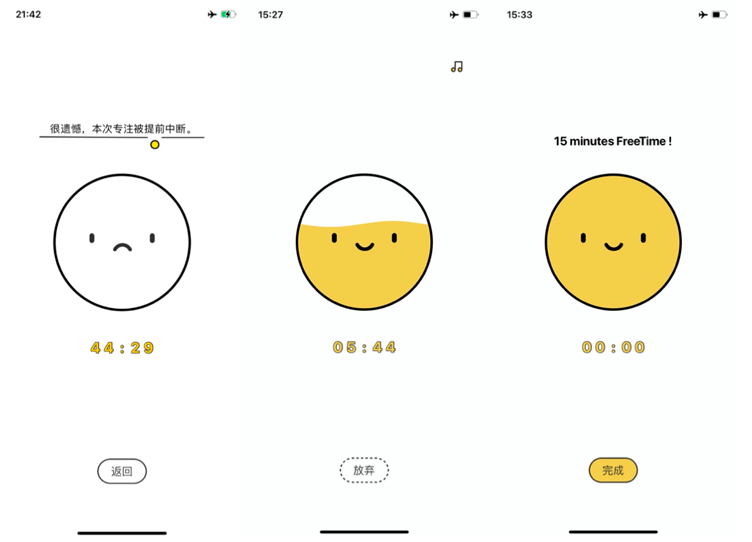The height and width of the screenshot is (542, 752).
Task: Click the 44:29 timer
Action: coord(122,347)
